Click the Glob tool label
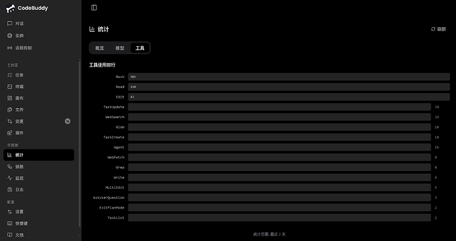 tap(120, 127)
